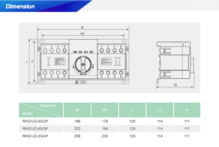Click the W1 column header

tap(105, 110)
